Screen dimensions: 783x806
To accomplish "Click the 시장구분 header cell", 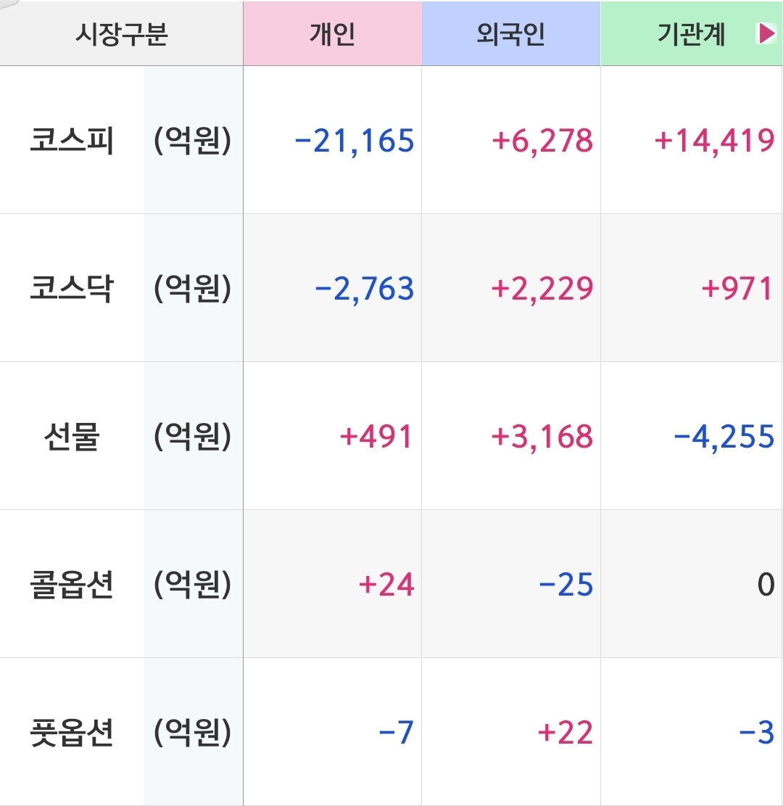I will tap(121, 34).
